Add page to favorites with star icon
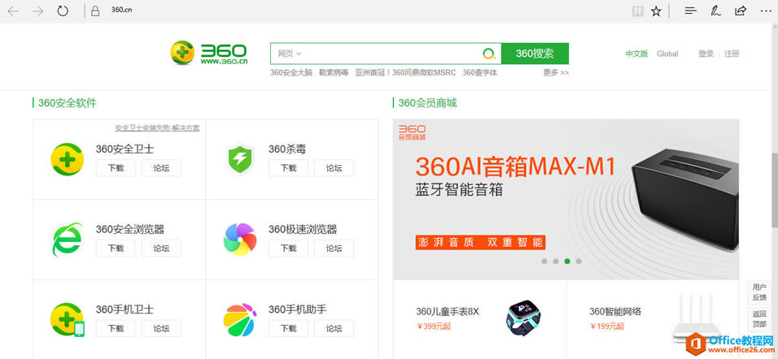This screenshot has height=359, width=778. click(656, 11)
